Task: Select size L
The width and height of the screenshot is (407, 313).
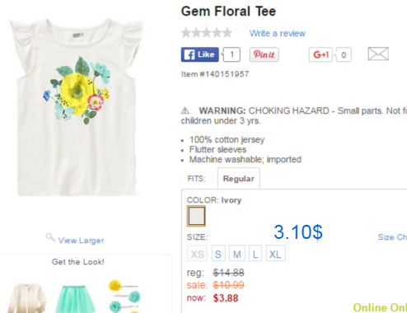Action: pyautogui.click(x=255, y=254)
